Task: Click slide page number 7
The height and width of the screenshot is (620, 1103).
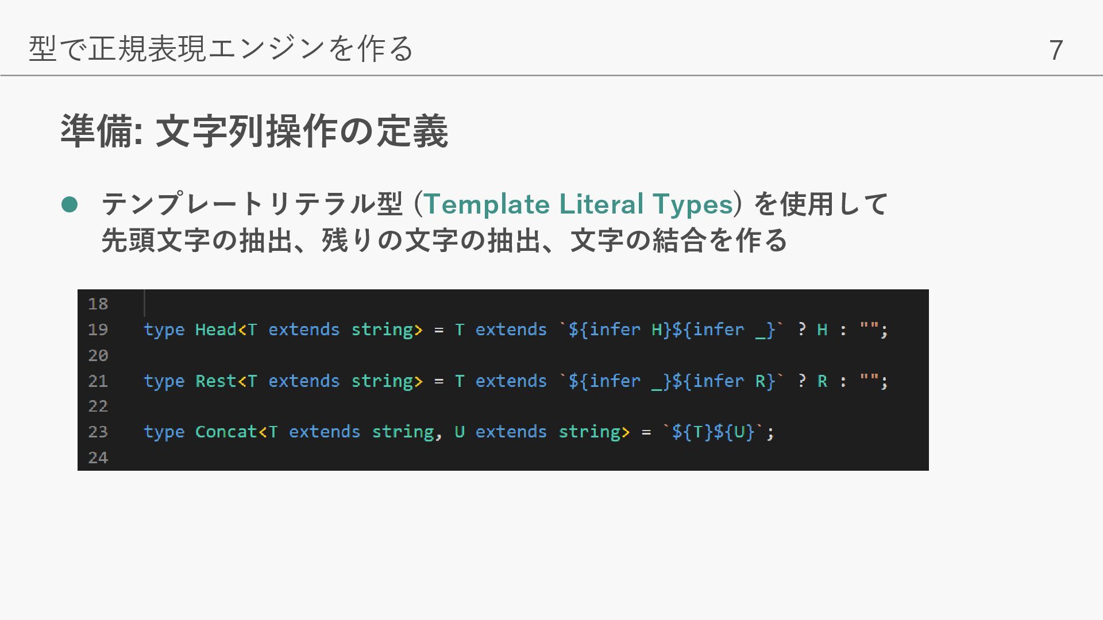Action: (1056, 51)
